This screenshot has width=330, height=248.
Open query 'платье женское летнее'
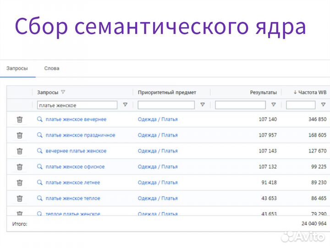(73, 183)
